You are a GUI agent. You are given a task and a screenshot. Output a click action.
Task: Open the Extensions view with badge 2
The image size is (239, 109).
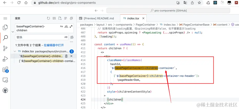[5, 70]
